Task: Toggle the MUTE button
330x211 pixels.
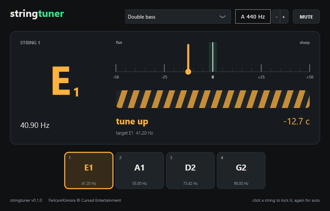Action: [306, 17]
